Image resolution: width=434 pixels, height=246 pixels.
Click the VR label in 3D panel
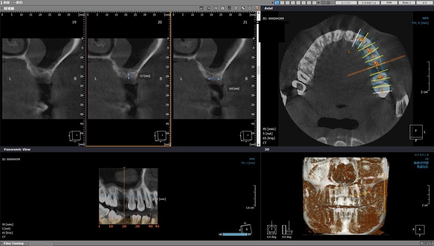[427, 159]
